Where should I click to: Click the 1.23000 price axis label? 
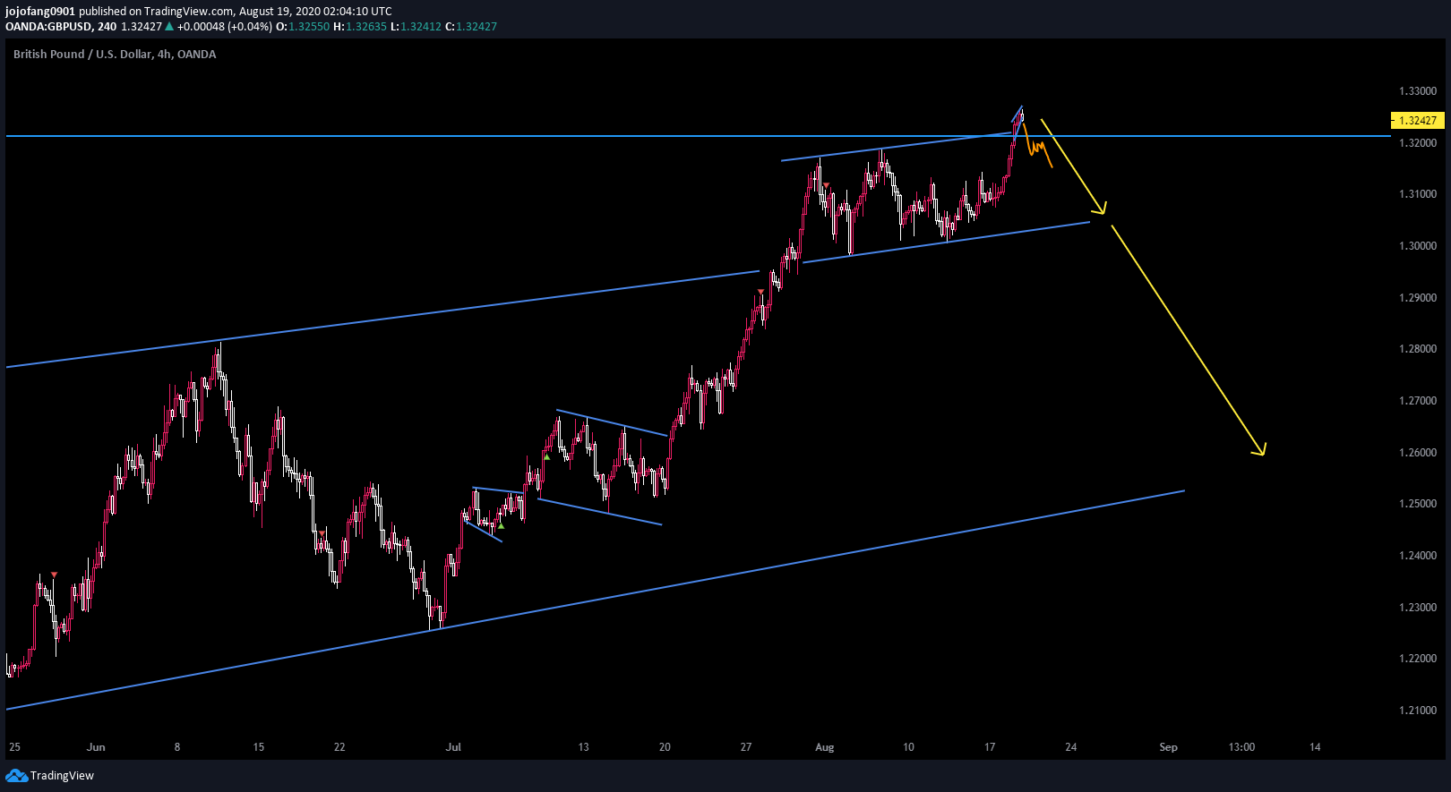pos(1418,608)
